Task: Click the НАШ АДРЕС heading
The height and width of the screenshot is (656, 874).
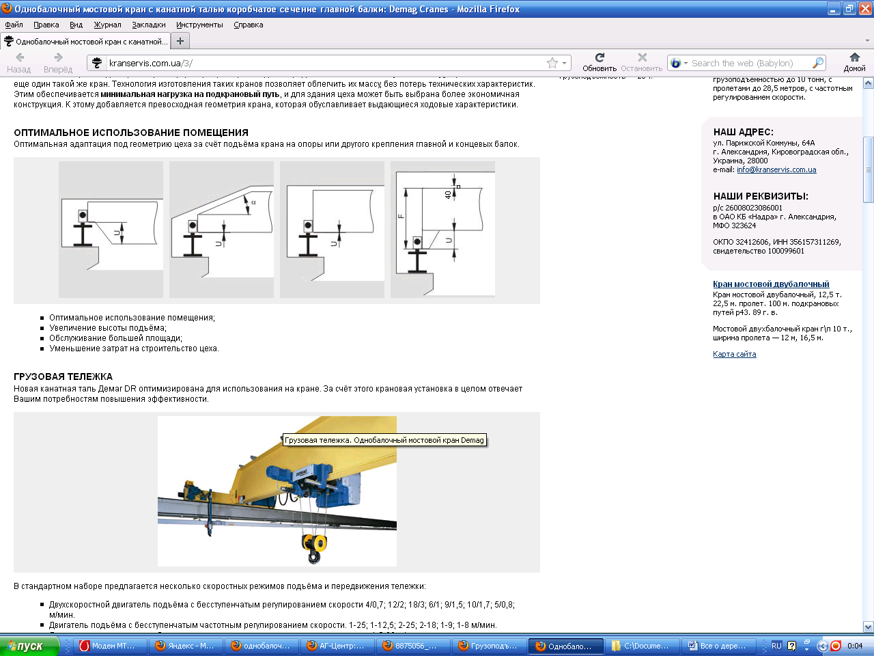Action: (743, 132)
